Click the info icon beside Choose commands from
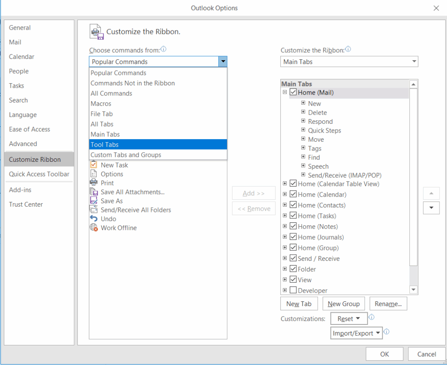 point(163,49)
